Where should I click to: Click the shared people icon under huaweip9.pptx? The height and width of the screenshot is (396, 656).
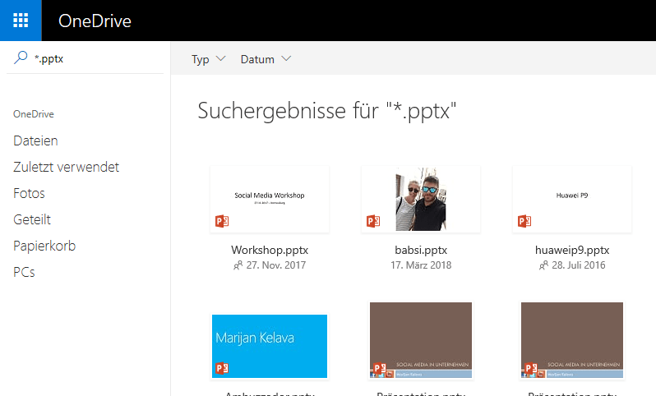[543, 265]
